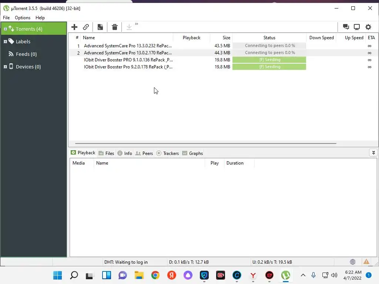This screenshot has height=284, width=379.
Task: Click Seeding status bar of Driver Booster 9.2.0.178
Action: coord(269,67)
